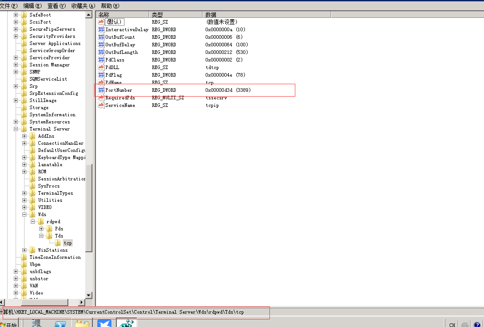Select the InteractiveDelay DWORD icon

101,29
